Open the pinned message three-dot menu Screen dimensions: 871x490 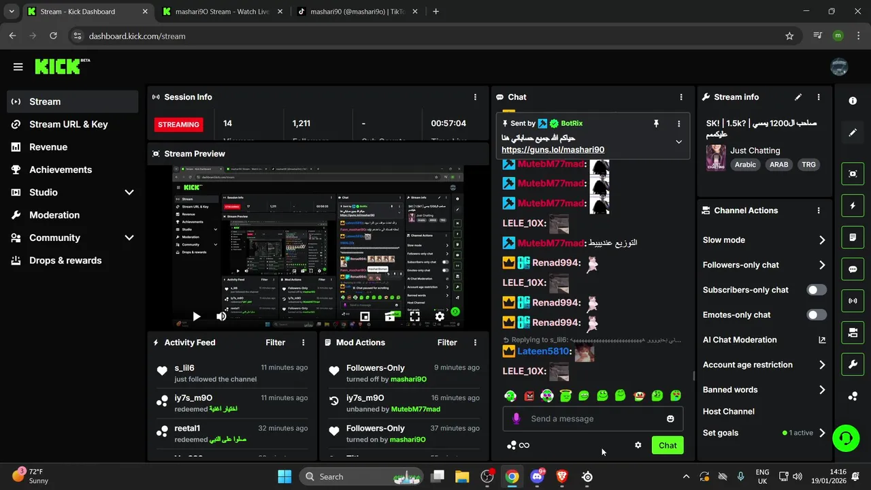coord(678,124)
